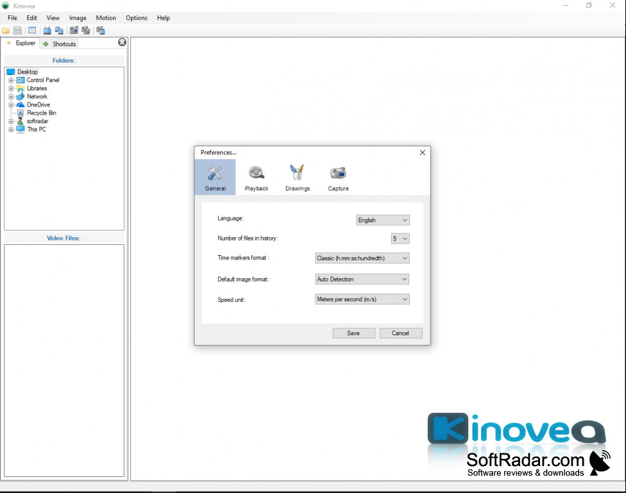Expand the Libraries tree node
Screen dimensions: 626x493
(11, 88)
